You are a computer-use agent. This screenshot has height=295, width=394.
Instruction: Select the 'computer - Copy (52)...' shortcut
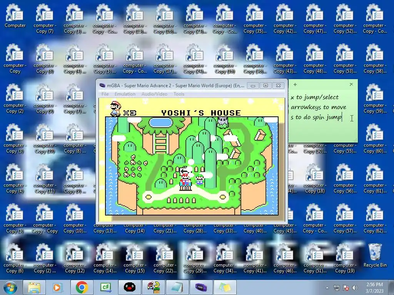(345, 19)
